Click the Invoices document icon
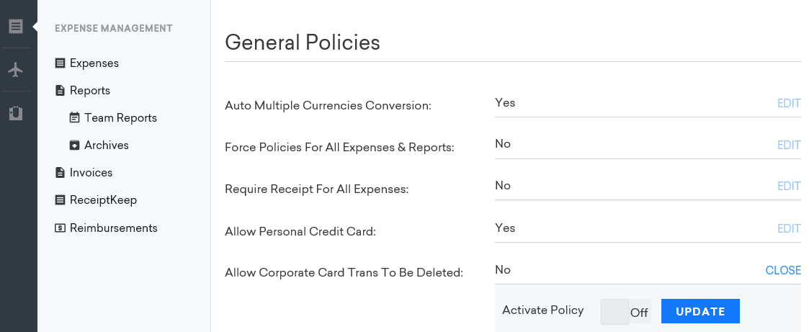 61,173
